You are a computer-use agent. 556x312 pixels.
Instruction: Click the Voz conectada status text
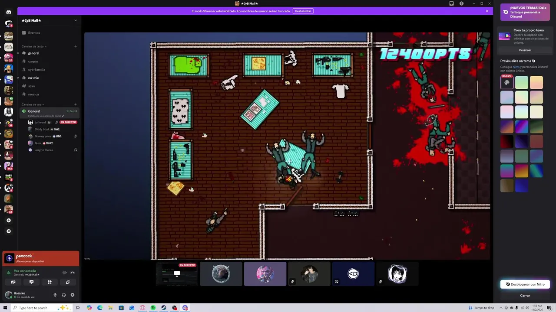point(25,271)
